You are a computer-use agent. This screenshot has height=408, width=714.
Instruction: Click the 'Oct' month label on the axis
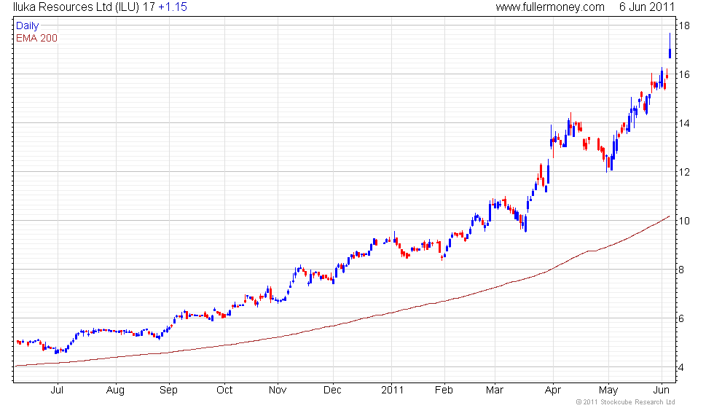point(224,391)
